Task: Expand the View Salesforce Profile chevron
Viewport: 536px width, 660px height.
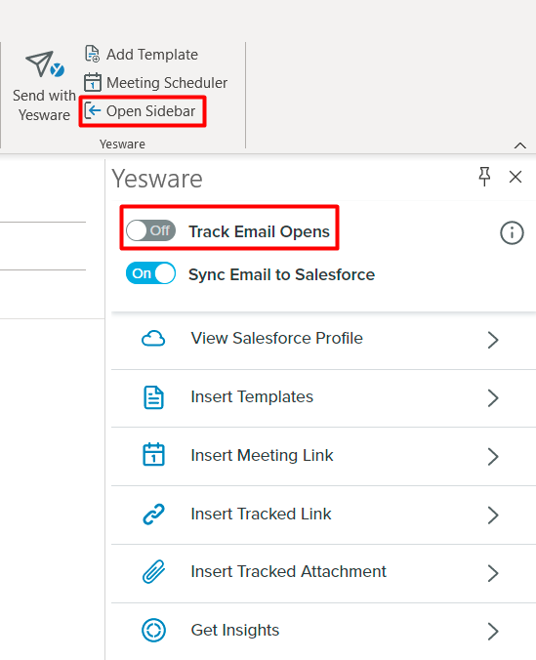Action: [493, 340]
